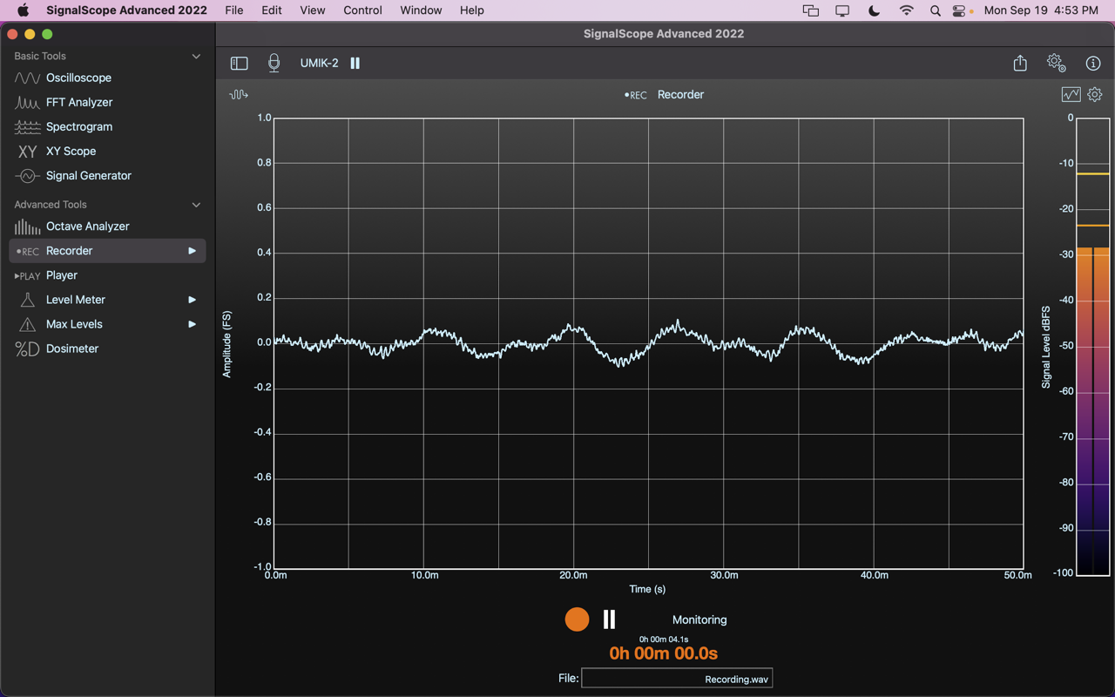Open the Control menu
Viewport: 1115px width, 697px height.
362,10
